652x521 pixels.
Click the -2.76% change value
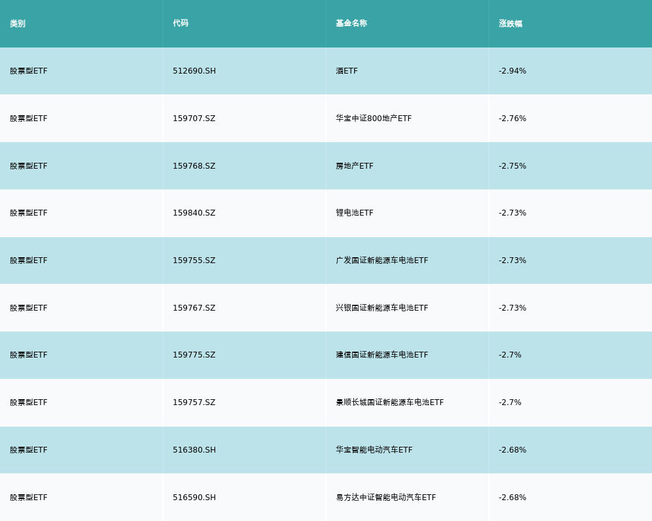tap(512, 119)
